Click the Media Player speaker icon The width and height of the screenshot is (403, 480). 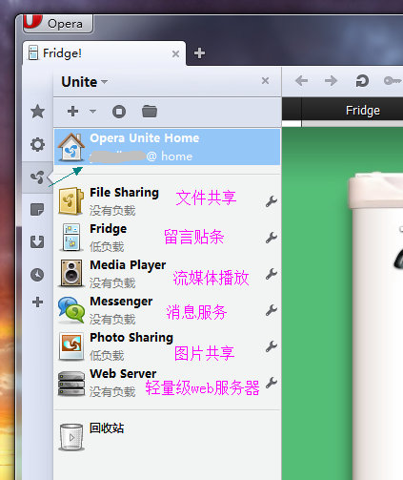pyautogui.click(x=71, y=273)
